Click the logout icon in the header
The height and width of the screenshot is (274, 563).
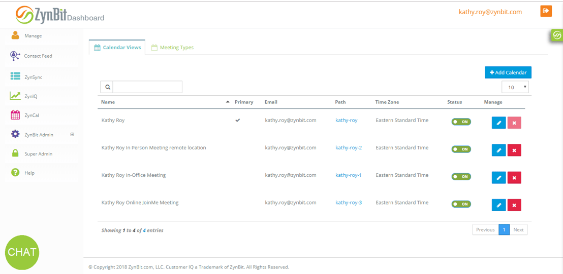546,11
